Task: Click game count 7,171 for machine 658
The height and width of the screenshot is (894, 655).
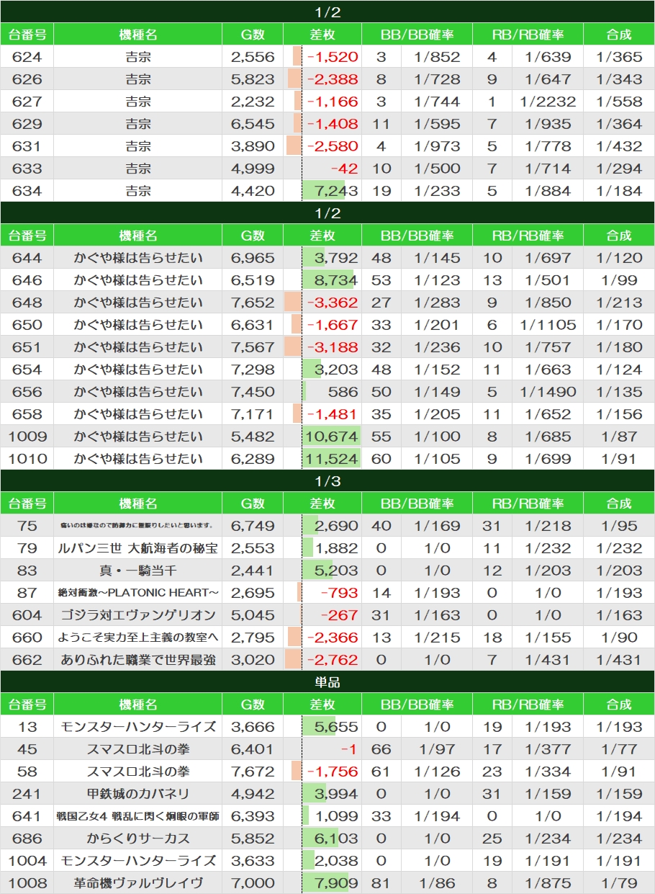Action: tap(253, 414)
